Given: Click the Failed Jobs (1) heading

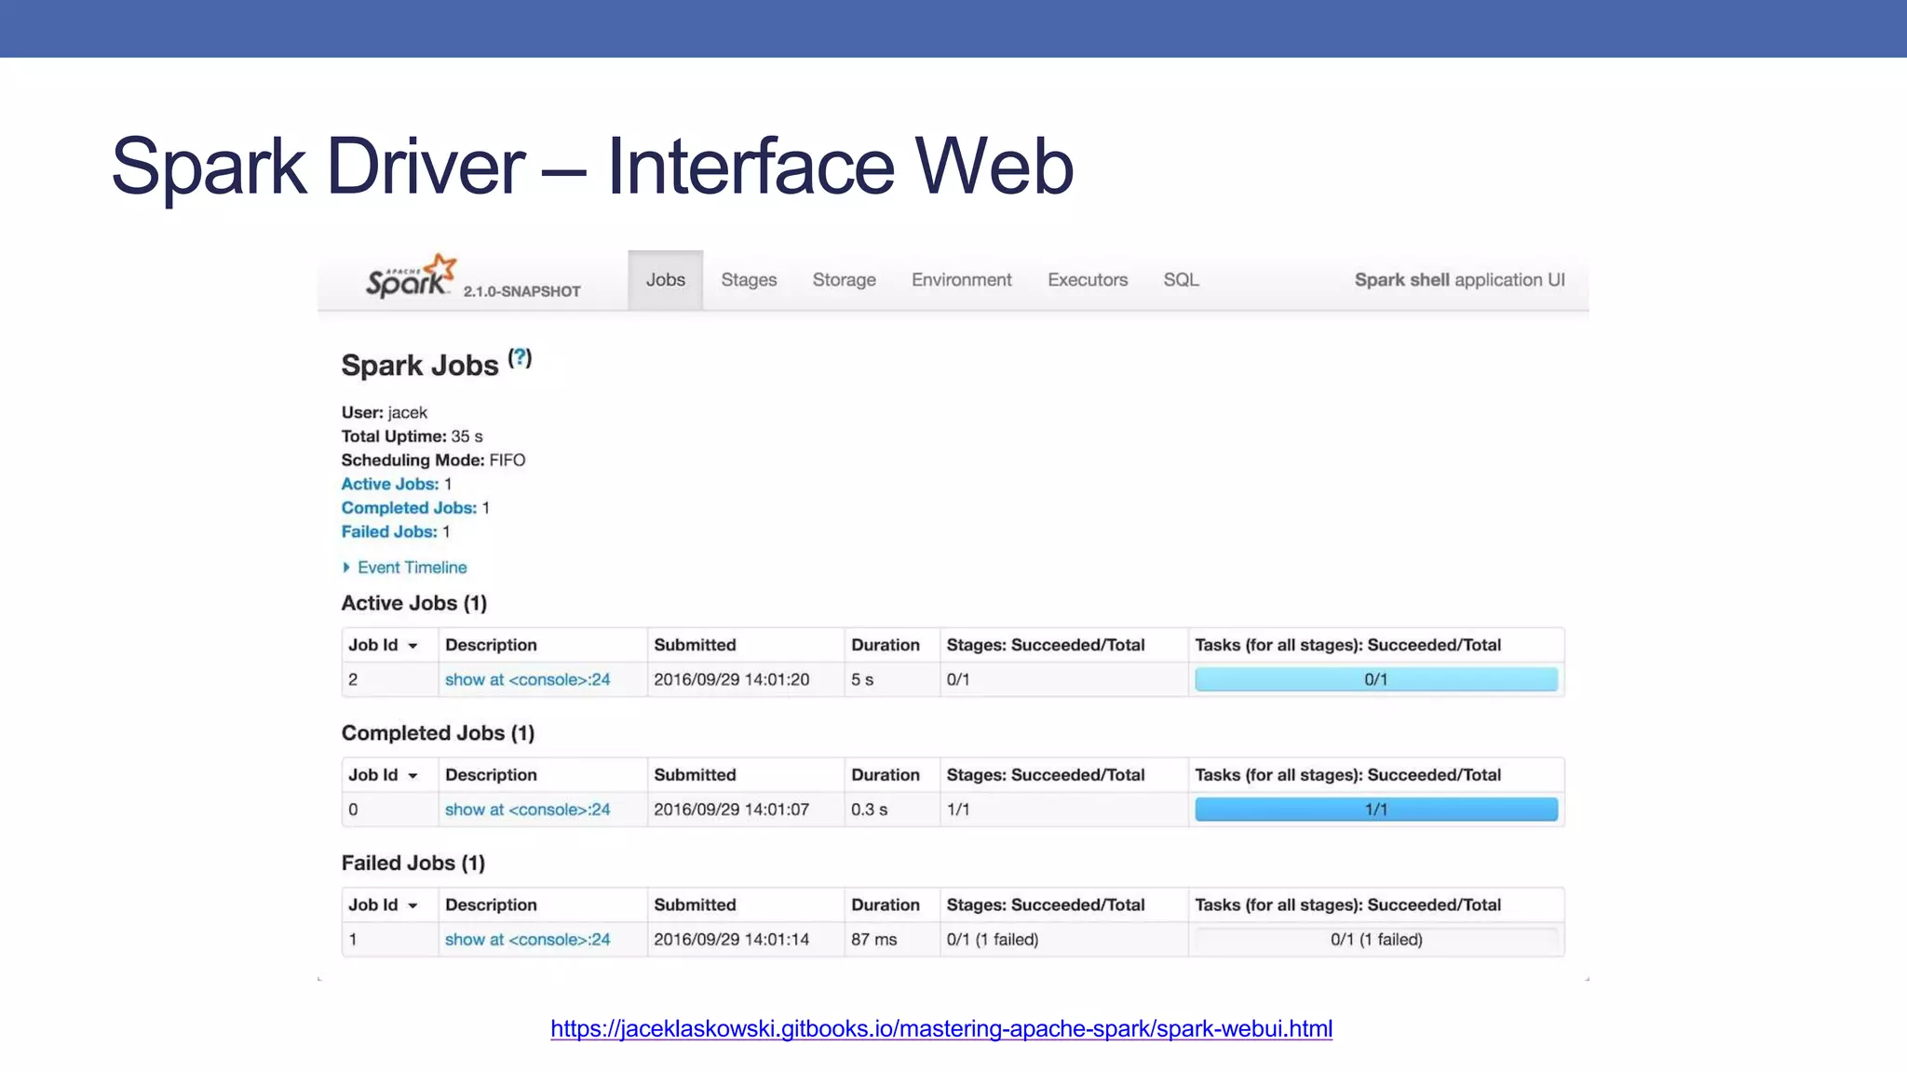Looking at the screenshot, I should [413, 864].
